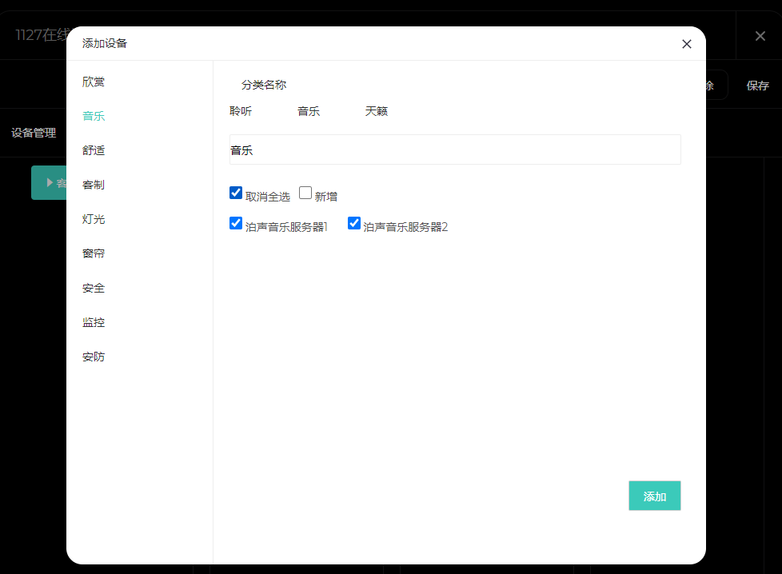Uncheck 泊声音乐服务器2
782x574 pixels.
(354, 223)
